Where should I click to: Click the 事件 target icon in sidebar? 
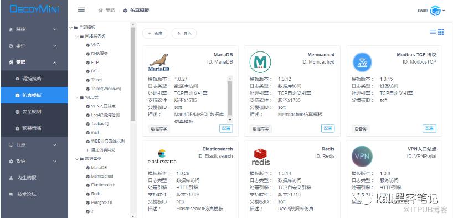pos(11,45)
